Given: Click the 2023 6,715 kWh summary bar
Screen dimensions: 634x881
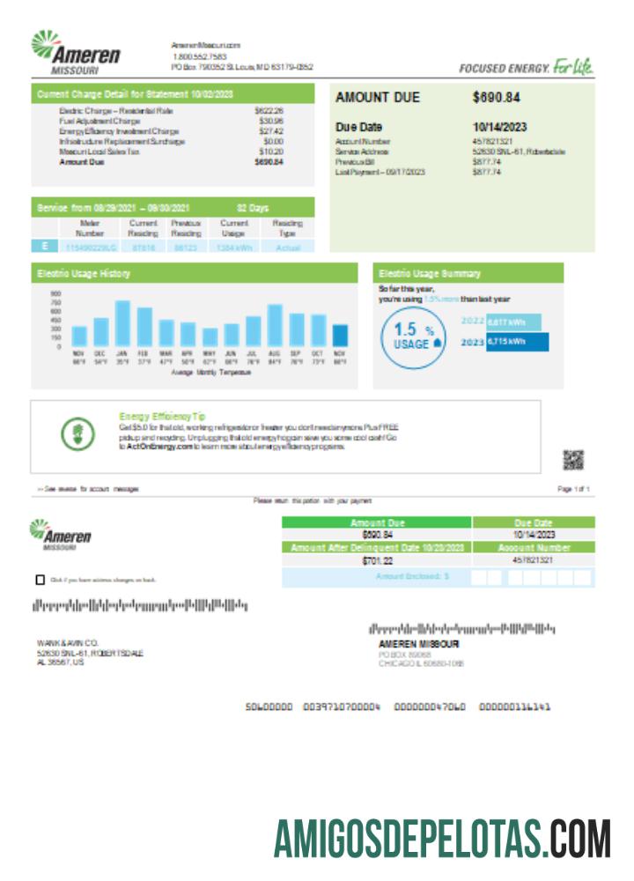Looking at the screenshot, I should pos(517,342).
